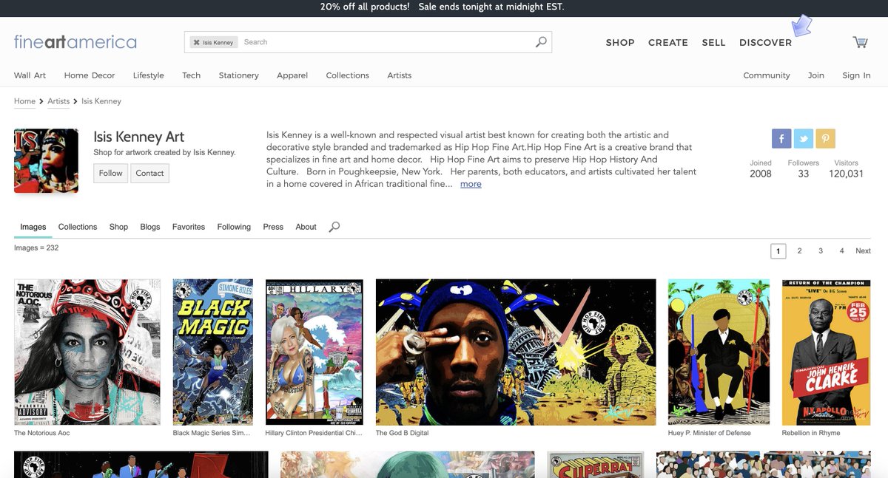Open the Shop top menu
The height and width of the screenshot is (478, 888).
point(620,43)
